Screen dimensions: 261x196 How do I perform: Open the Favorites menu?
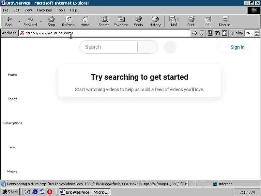[x=44, y=10]
